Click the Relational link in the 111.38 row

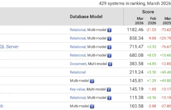(x=78, y=97)
